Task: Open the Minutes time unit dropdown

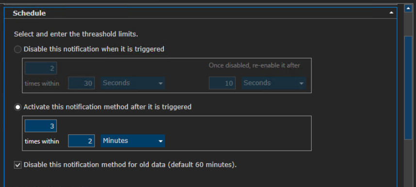Action: pos(133,140)
